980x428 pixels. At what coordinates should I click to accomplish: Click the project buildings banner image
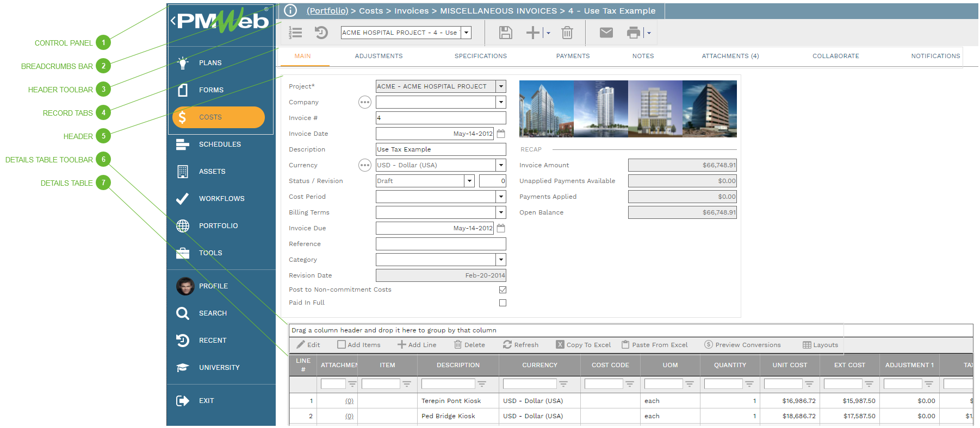tap(628, 109)
